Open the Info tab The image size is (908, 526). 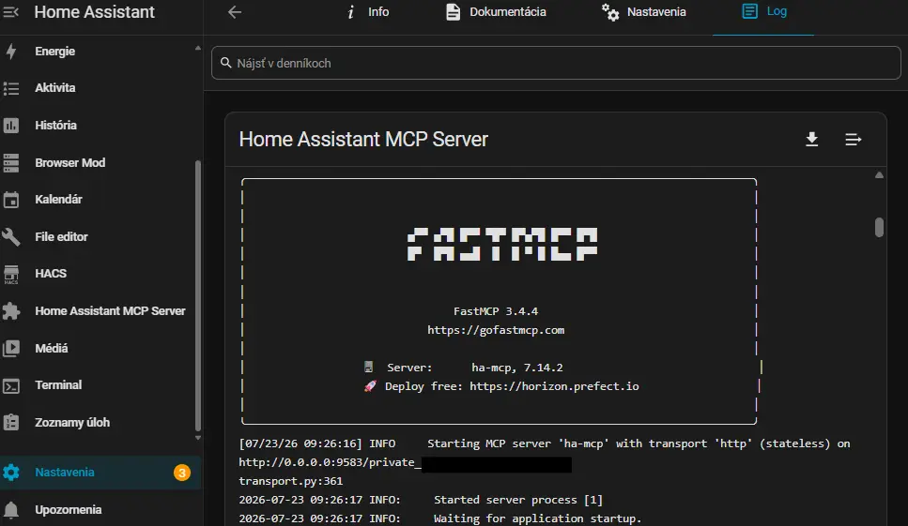368,12
